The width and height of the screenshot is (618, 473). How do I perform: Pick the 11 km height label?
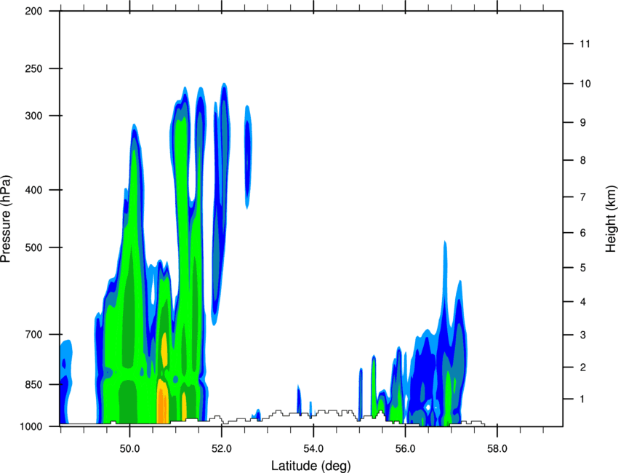tap(585, 44)
